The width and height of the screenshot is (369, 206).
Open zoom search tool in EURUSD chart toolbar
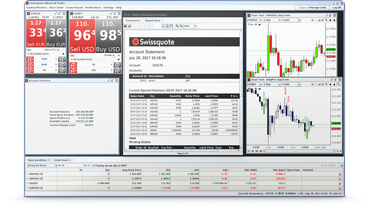click(x=326, y=20)
